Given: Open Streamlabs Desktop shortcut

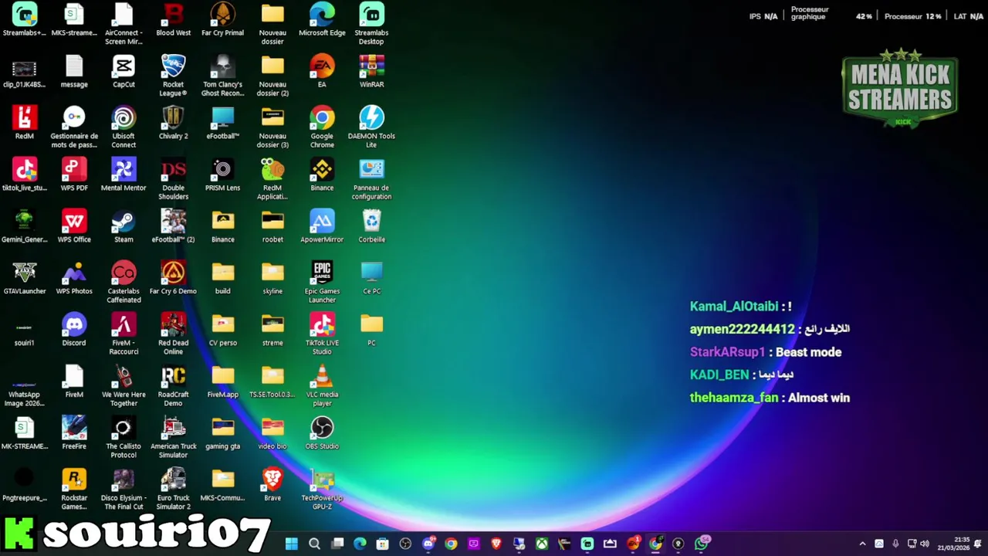Looking at the screenshot, I should click(371, 23).
